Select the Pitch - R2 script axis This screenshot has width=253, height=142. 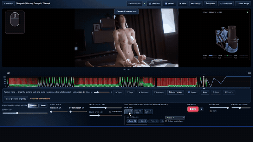pos(138,111)
